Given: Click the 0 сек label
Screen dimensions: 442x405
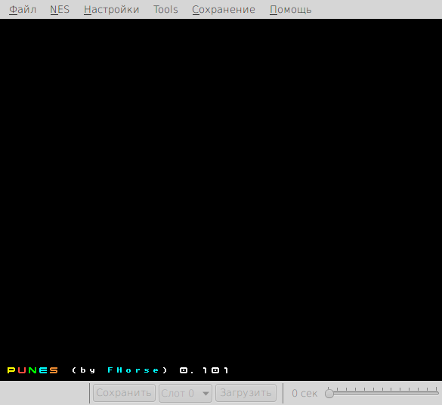Looking at the screenshot, I should click(304, 393).
